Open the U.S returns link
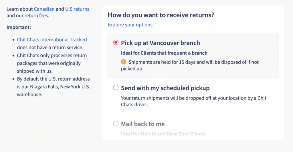 click(77, 9)
